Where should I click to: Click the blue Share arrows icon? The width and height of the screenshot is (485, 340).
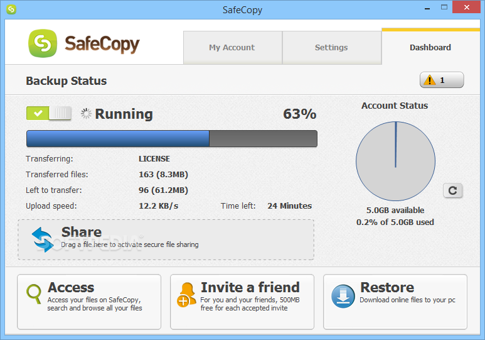point(43,239)
